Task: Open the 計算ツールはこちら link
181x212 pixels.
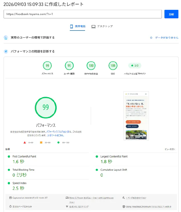Action: click(56, 135)
